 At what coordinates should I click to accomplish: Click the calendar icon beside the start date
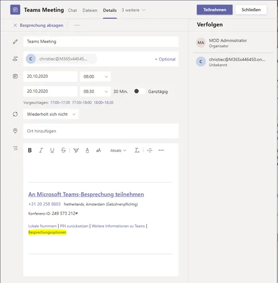pos(16,76)
